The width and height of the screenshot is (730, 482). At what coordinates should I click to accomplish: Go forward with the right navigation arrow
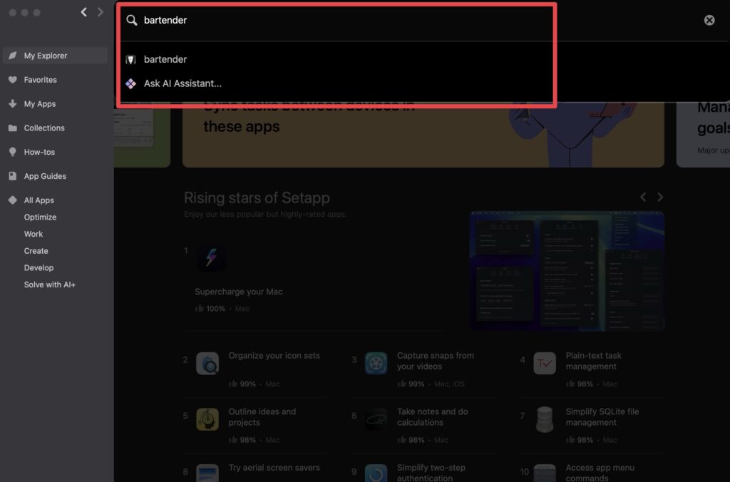pos(100,12)
